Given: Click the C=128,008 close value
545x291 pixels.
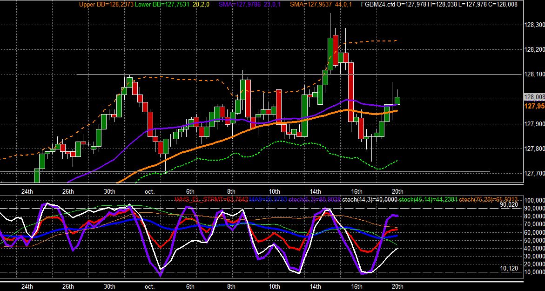Looking at the screenshot, I should coord(503,5).
